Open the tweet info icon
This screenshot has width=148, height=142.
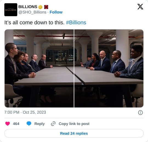coord(140,113)
